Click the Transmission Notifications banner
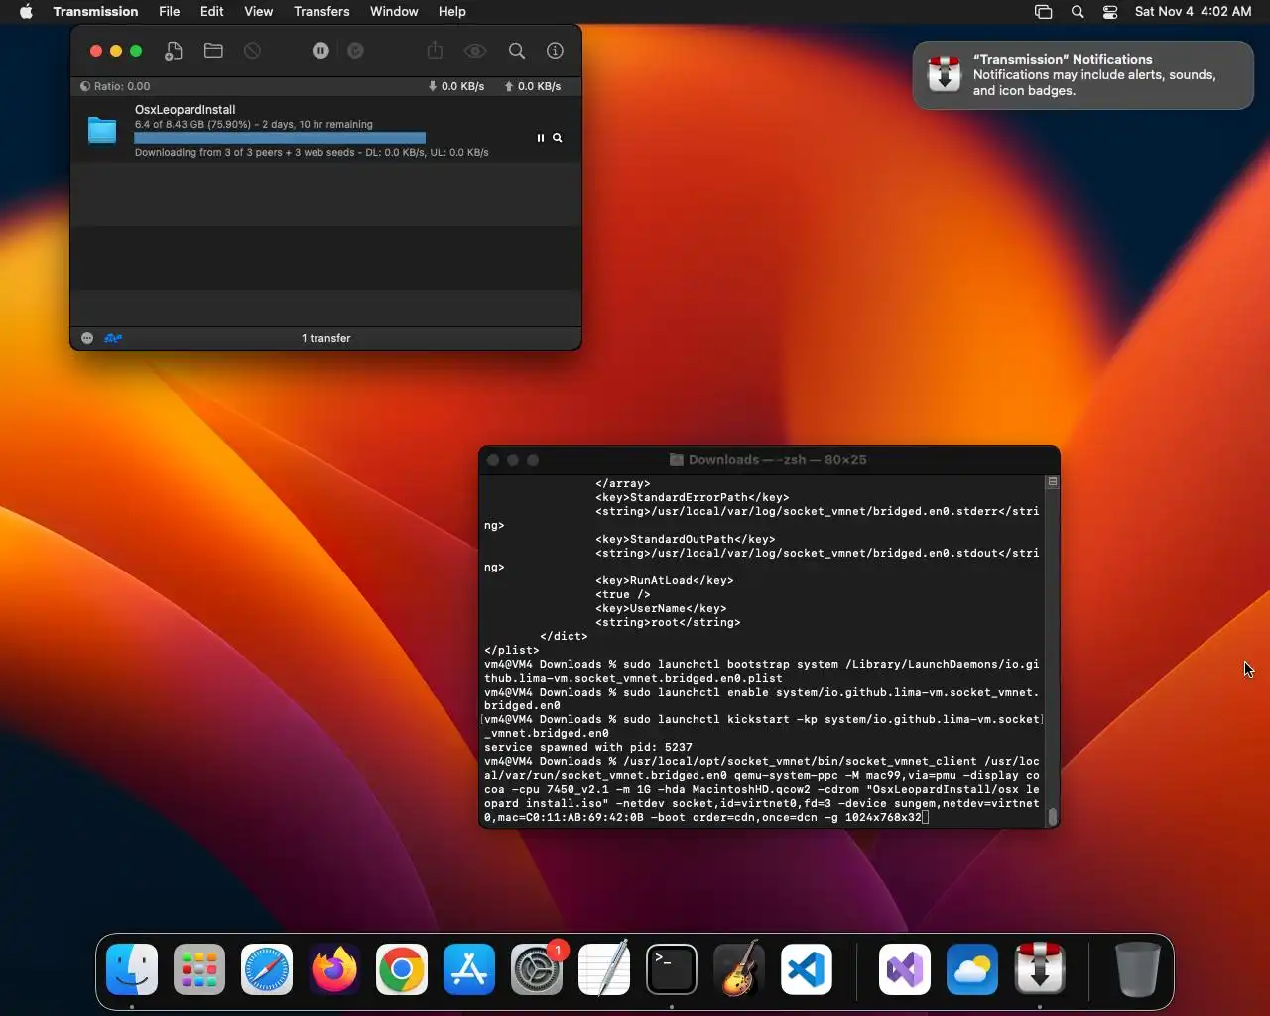The image size is (1270, 1016). (1083, 75)
